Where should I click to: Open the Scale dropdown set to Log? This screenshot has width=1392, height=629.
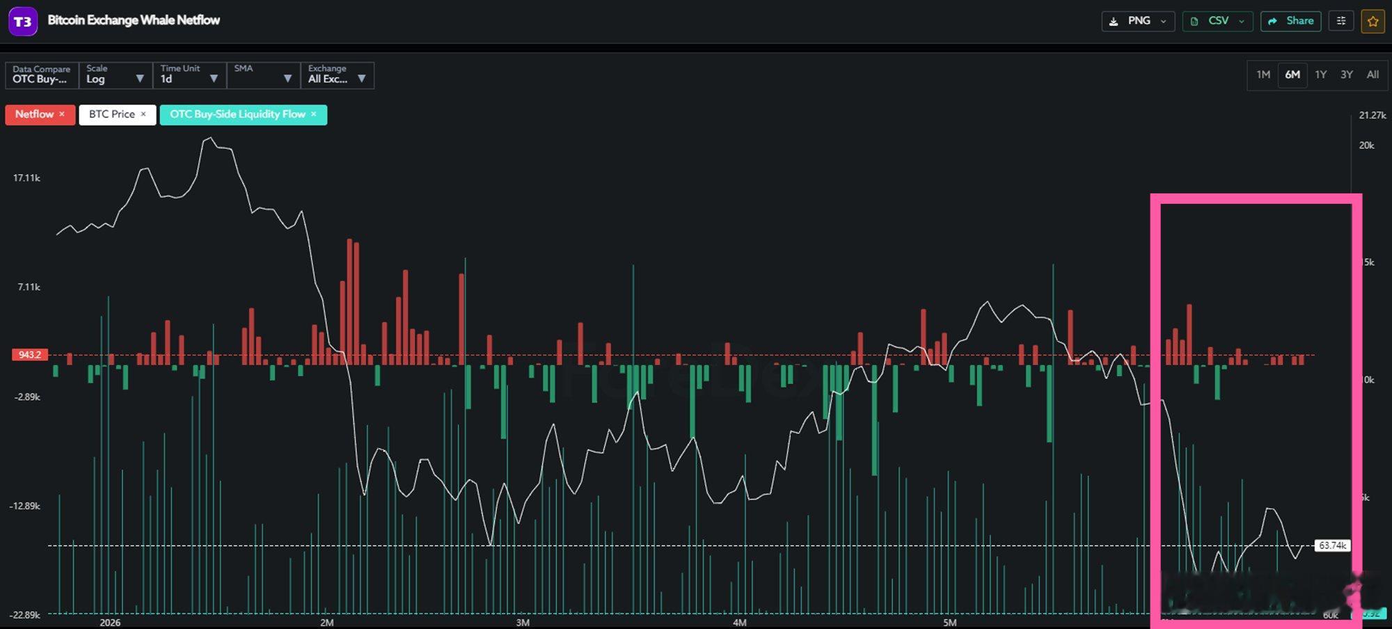click(x=116, y=75)
